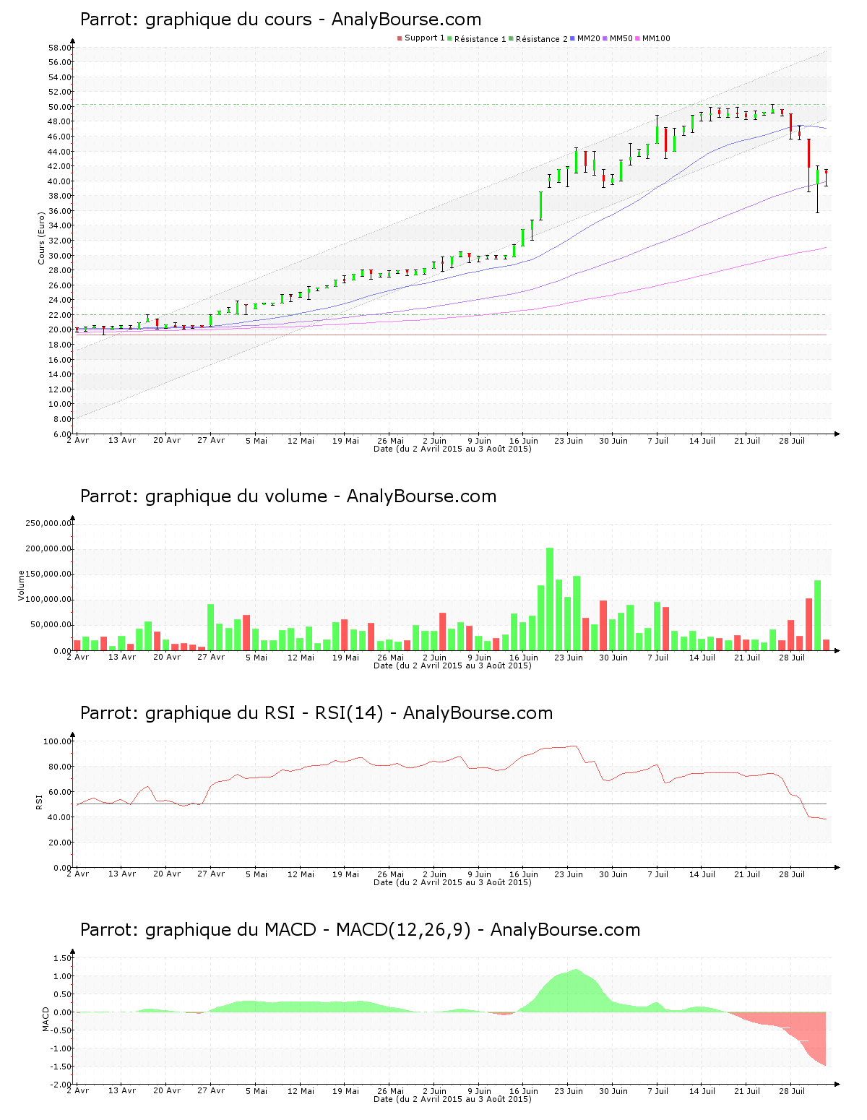Select the "MM100" legend label

tap(656, 38)
